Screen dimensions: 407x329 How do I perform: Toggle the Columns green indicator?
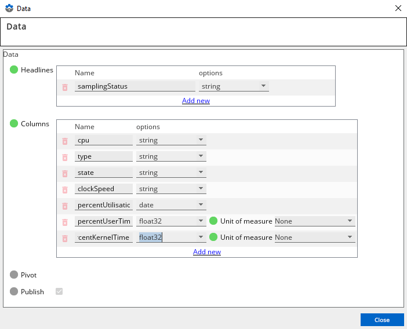click(x=14, y=123)
